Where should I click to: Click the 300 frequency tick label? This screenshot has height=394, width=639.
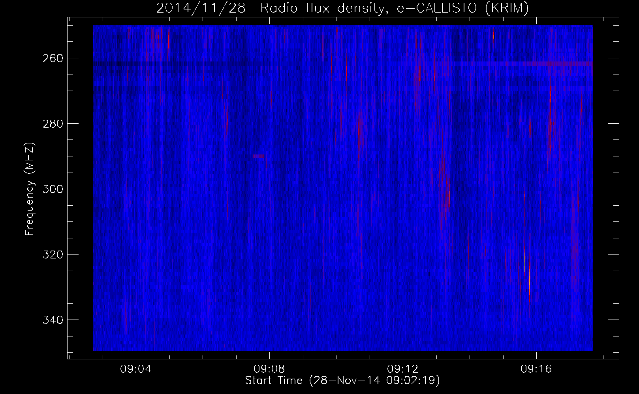[x=53, y=189]
